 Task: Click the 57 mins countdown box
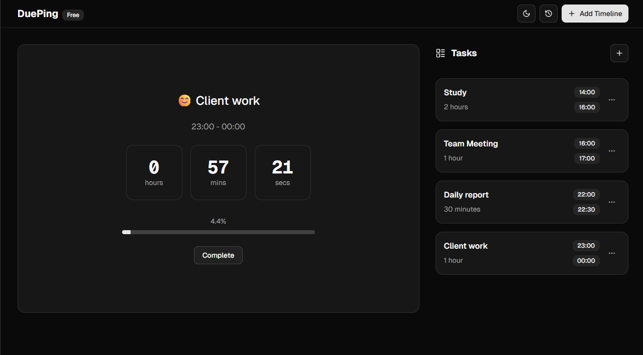point(218,172)
